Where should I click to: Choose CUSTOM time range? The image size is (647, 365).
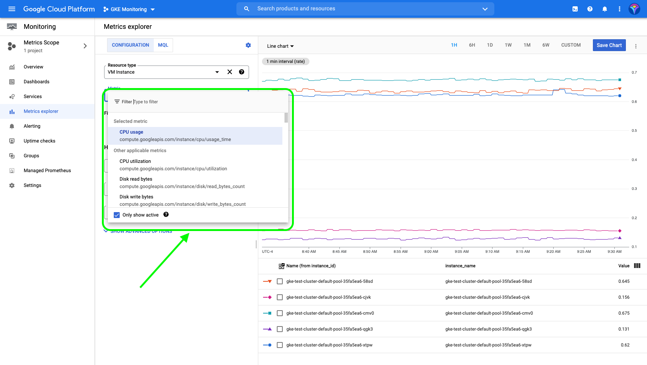(571, 45)
